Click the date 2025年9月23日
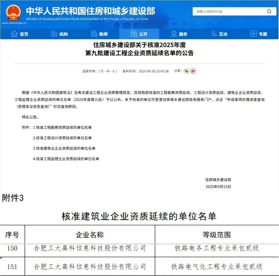This screenshot has height=276, width=279. pos(218,187)
